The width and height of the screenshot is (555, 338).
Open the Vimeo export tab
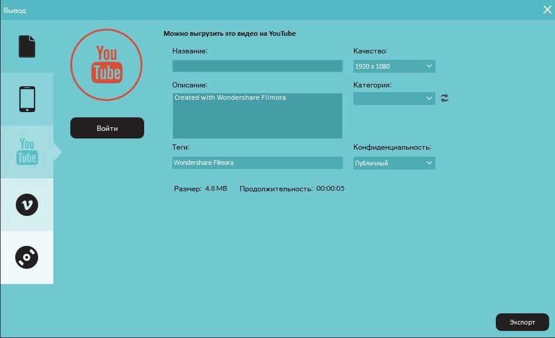(27, 204)
